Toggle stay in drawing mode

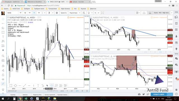click(3, 70)
